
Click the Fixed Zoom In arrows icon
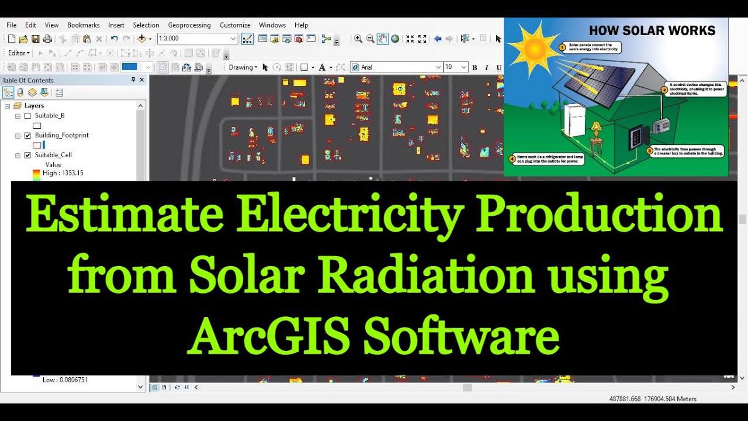[410, 39]
